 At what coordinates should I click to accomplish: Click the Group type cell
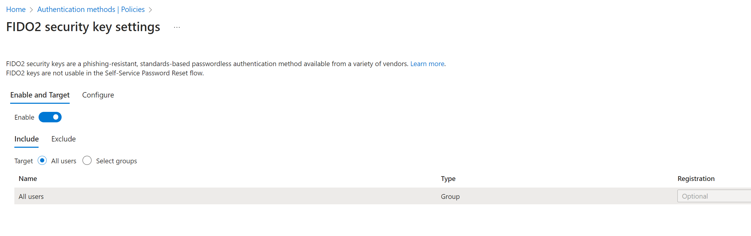click(450, 197)
